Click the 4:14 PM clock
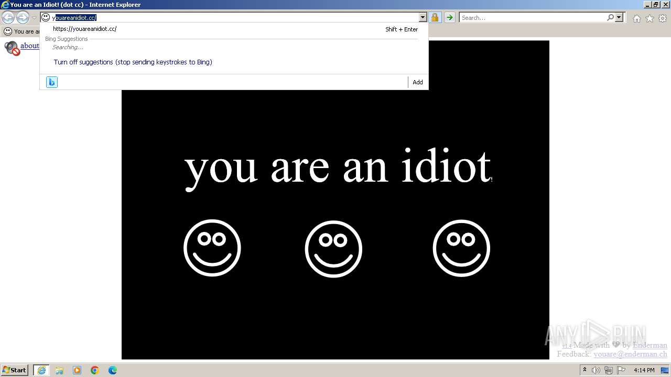 (x=644, y=370)
